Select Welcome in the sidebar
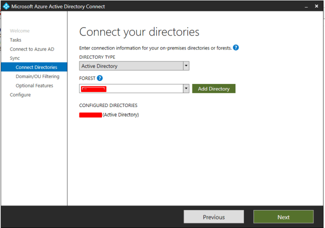This screenshot has width=325, height=228. point(19,30)
